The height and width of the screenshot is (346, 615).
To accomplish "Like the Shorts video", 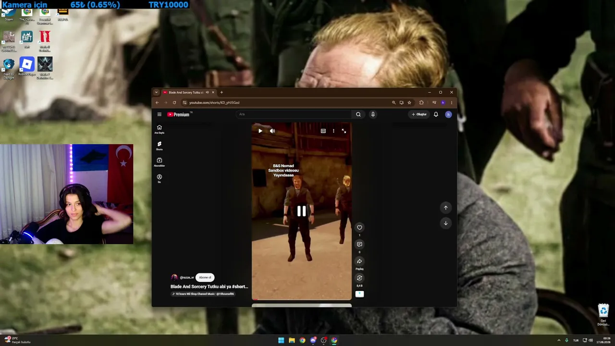I will (x=359, y=228).
